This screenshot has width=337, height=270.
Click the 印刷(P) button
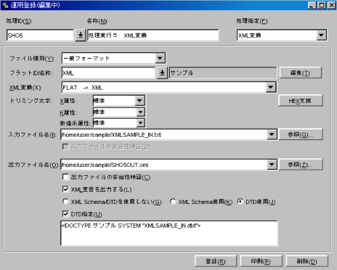tap(261, 261)
